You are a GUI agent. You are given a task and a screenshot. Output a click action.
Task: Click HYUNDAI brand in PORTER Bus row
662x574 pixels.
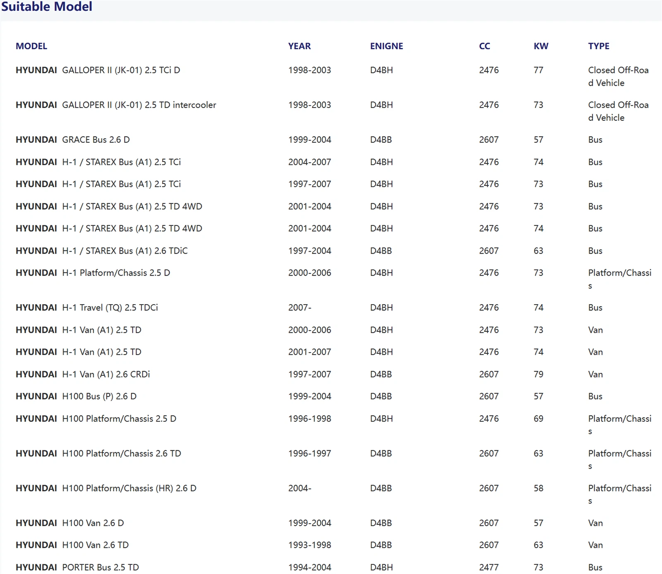pyautogui.click(x=36, y=567)
